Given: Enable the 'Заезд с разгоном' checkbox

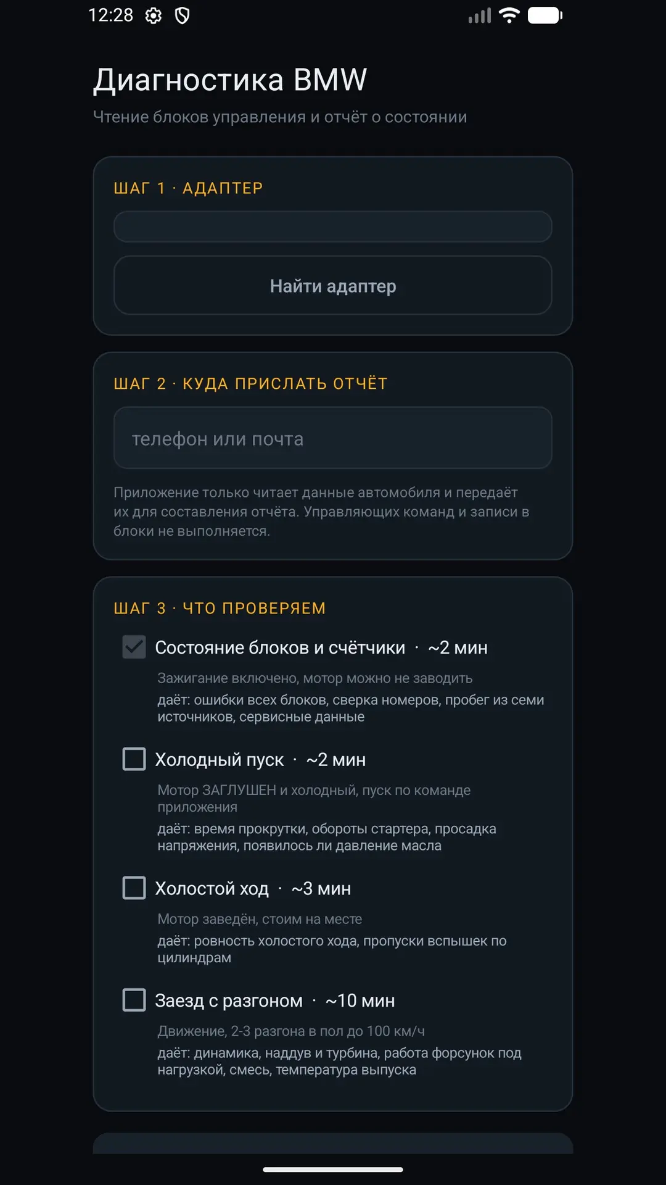Looking at the screenshot, I should pos(134,1000).
